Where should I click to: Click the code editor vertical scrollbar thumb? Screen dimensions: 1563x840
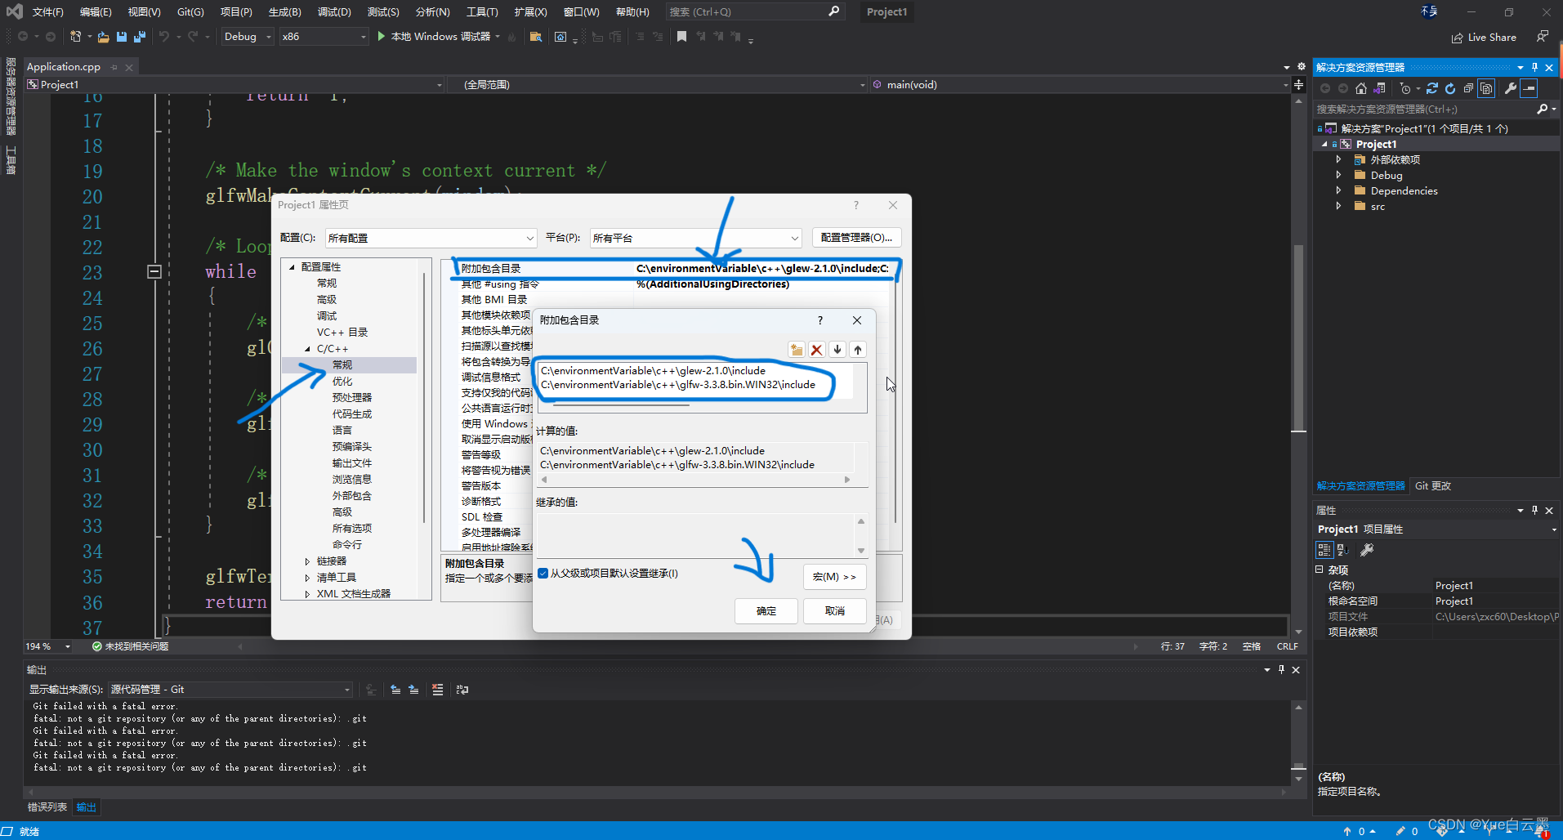click(1298, 337)
